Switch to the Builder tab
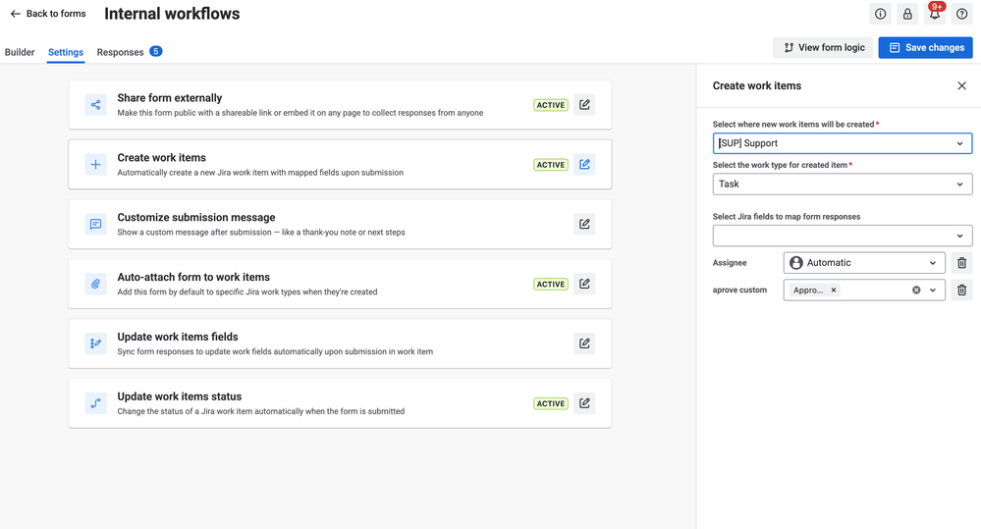Viewport: 981px width, 529px height. pyautogui.click(x=20, y=52)
